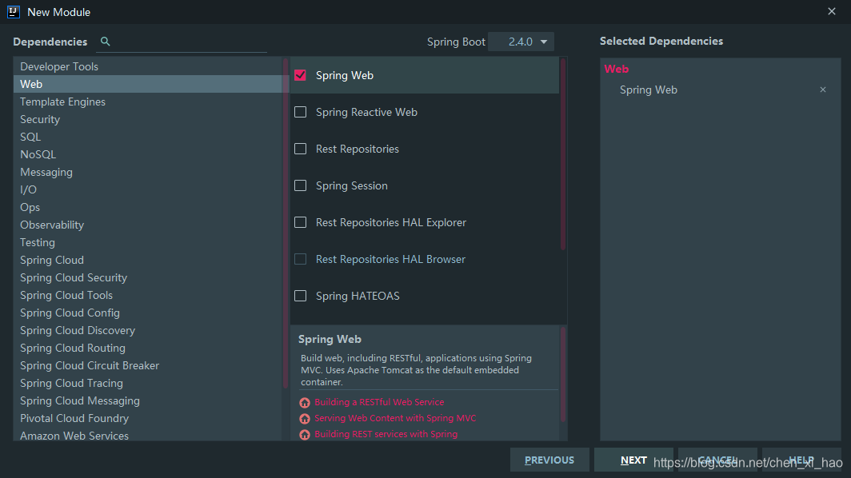Close the New Module dialog

click(832, 11)
